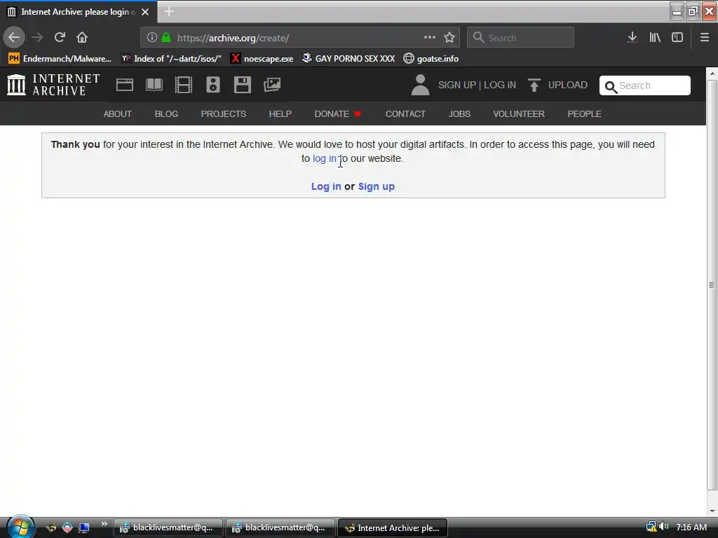This screenshot has height=538, width=718.
Task: Click the UPLOAD arrow icon
Action: click(534, 85)
